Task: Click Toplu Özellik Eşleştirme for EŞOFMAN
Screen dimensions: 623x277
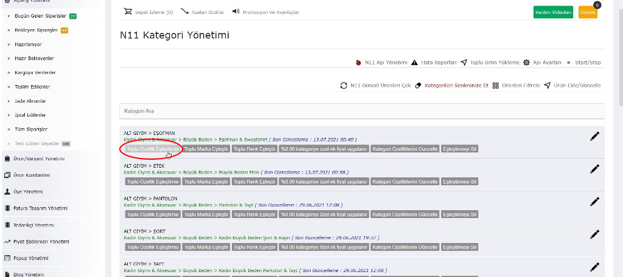Action: click(x=153, y=149)
